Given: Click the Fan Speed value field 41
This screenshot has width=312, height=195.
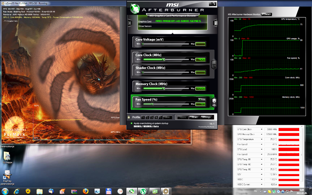Looking at the screenshot, I should 200,104.
